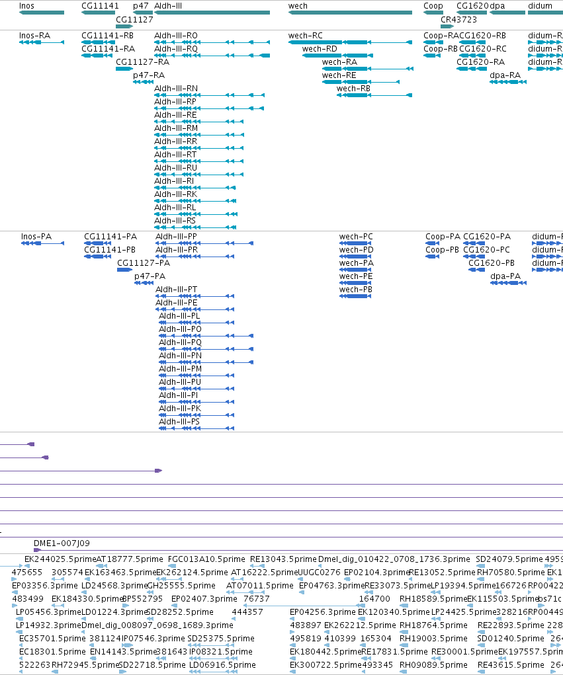Open the wech-RD transcript
The width and height of the screenshot is (563, 675).
point(337,56)
